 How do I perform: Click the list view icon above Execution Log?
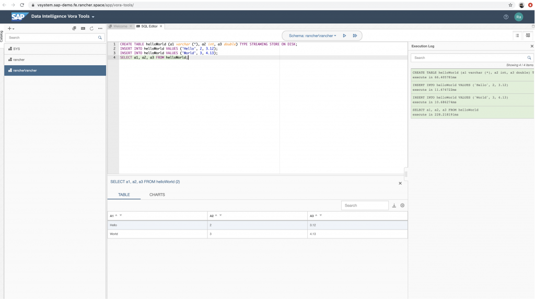(x=517, y=35)
